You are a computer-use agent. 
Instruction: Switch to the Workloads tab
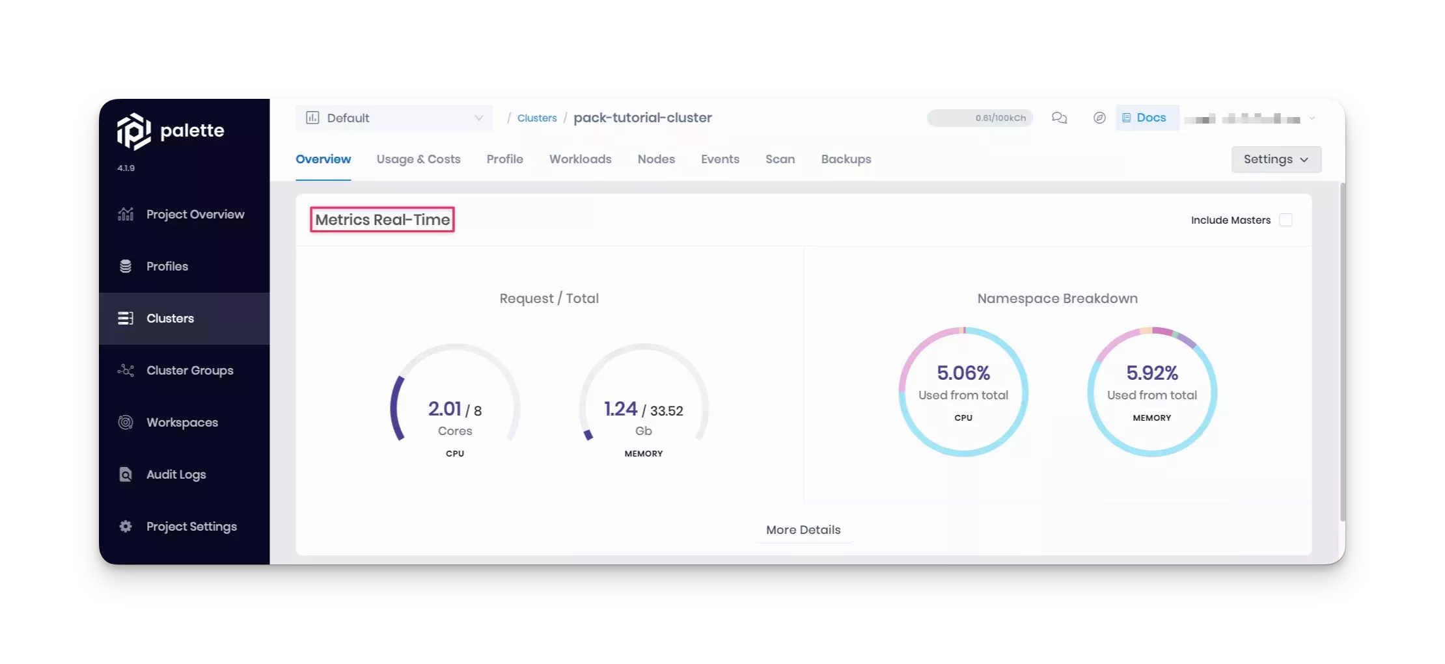pos(580,159)
